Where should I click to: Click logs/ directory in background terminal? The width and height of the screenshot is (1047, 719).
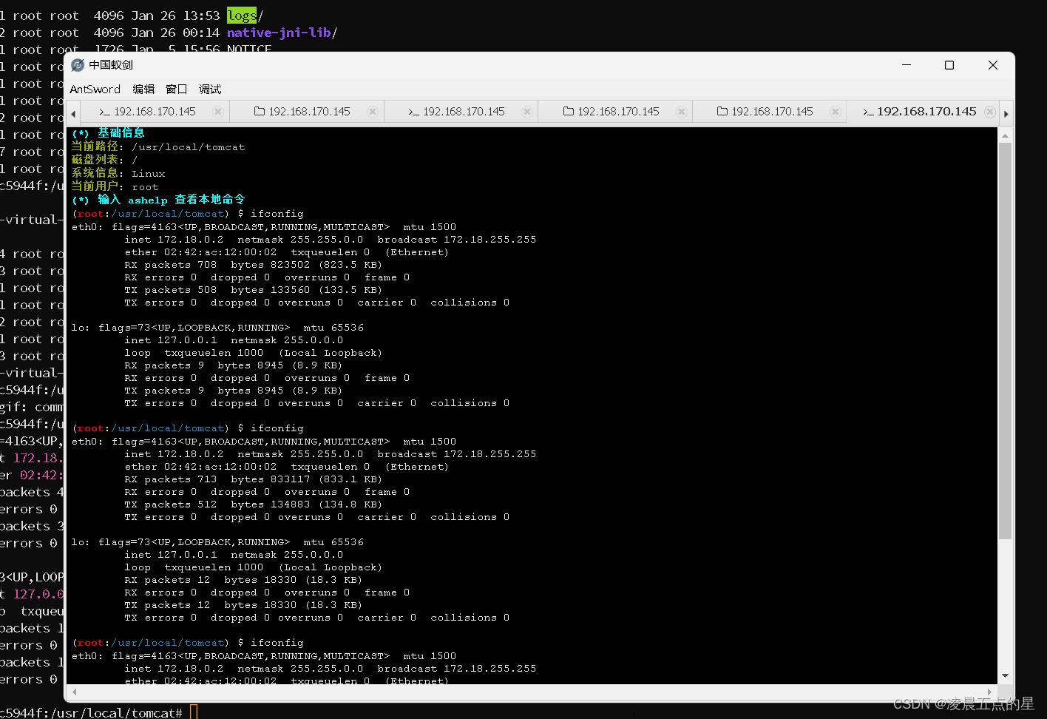click(245, 16)
